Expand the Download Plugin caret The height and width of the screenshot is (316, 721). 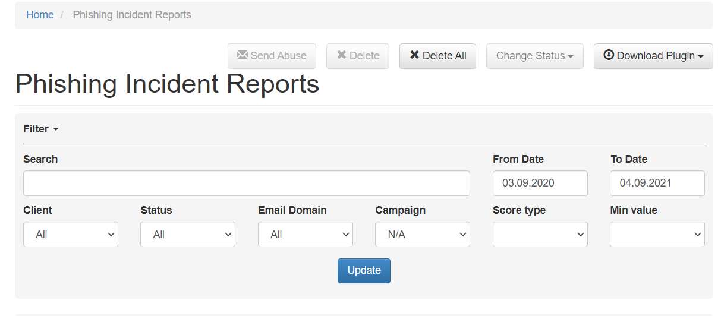point(701,56)
